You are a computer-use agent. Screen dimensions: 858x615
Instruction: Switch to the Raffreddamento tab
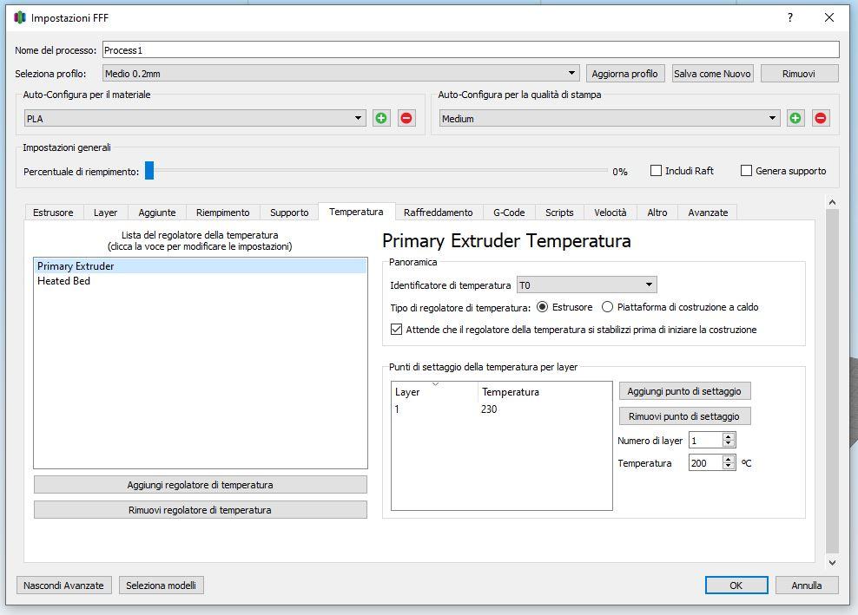(438, 213)
